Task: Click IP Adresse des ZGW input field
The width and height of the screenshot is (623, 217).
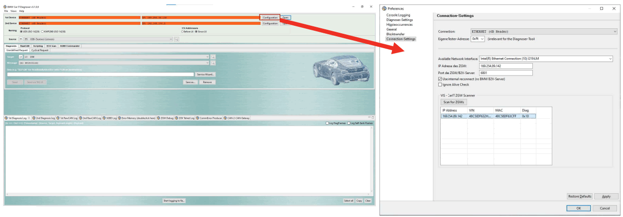Action: (x=505, y=66)
